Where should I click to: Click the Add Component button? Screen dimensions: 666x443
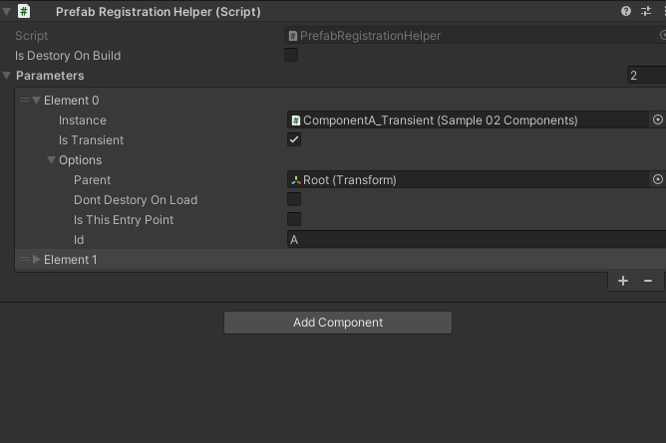pyautogui.click(x=338, y=323)
